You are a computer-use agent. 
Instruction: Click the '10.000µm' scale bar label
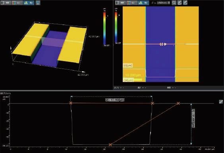(x=133, y=75)
